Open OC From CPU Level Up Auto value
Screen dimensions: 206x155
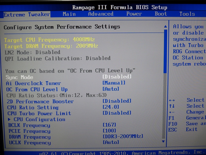coord(111,89)
